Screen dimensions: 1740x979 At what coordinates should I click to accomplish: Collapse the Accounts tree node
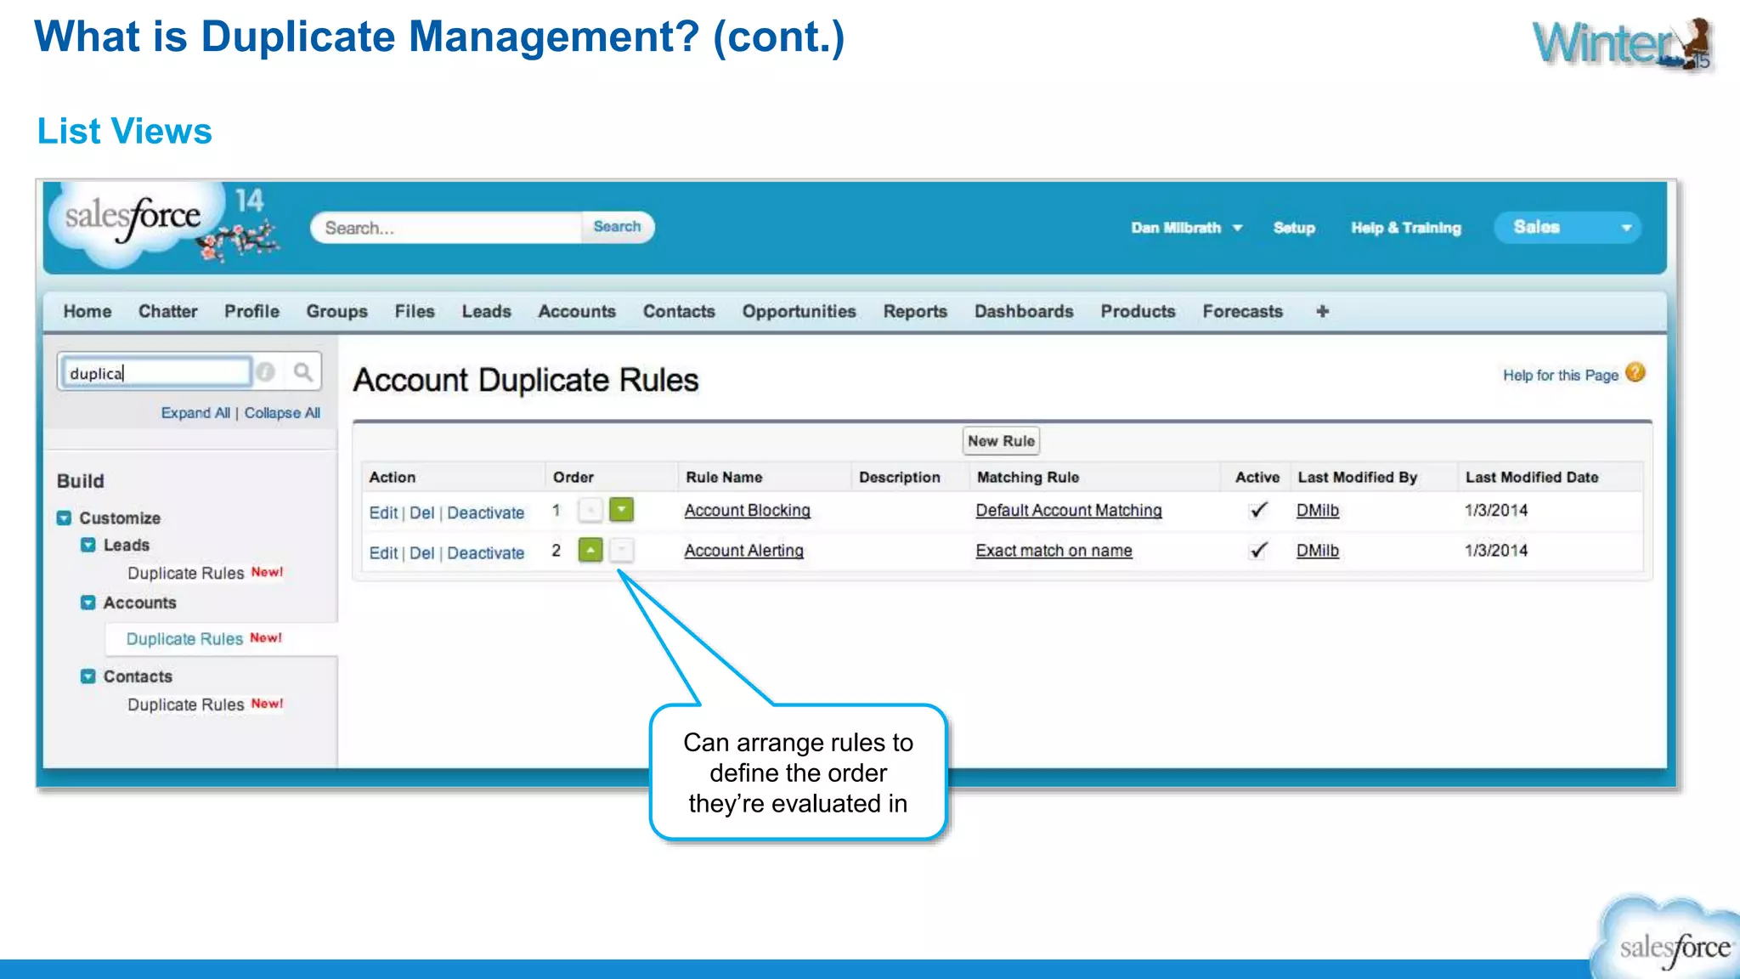pyautogui.click(x=88, y=603)
